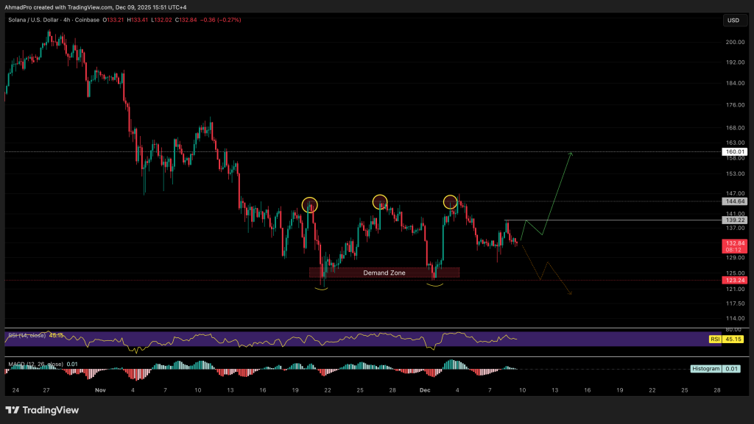Select the left yellow arc below Demand Zone
The image size is (754, 424).
321,289
